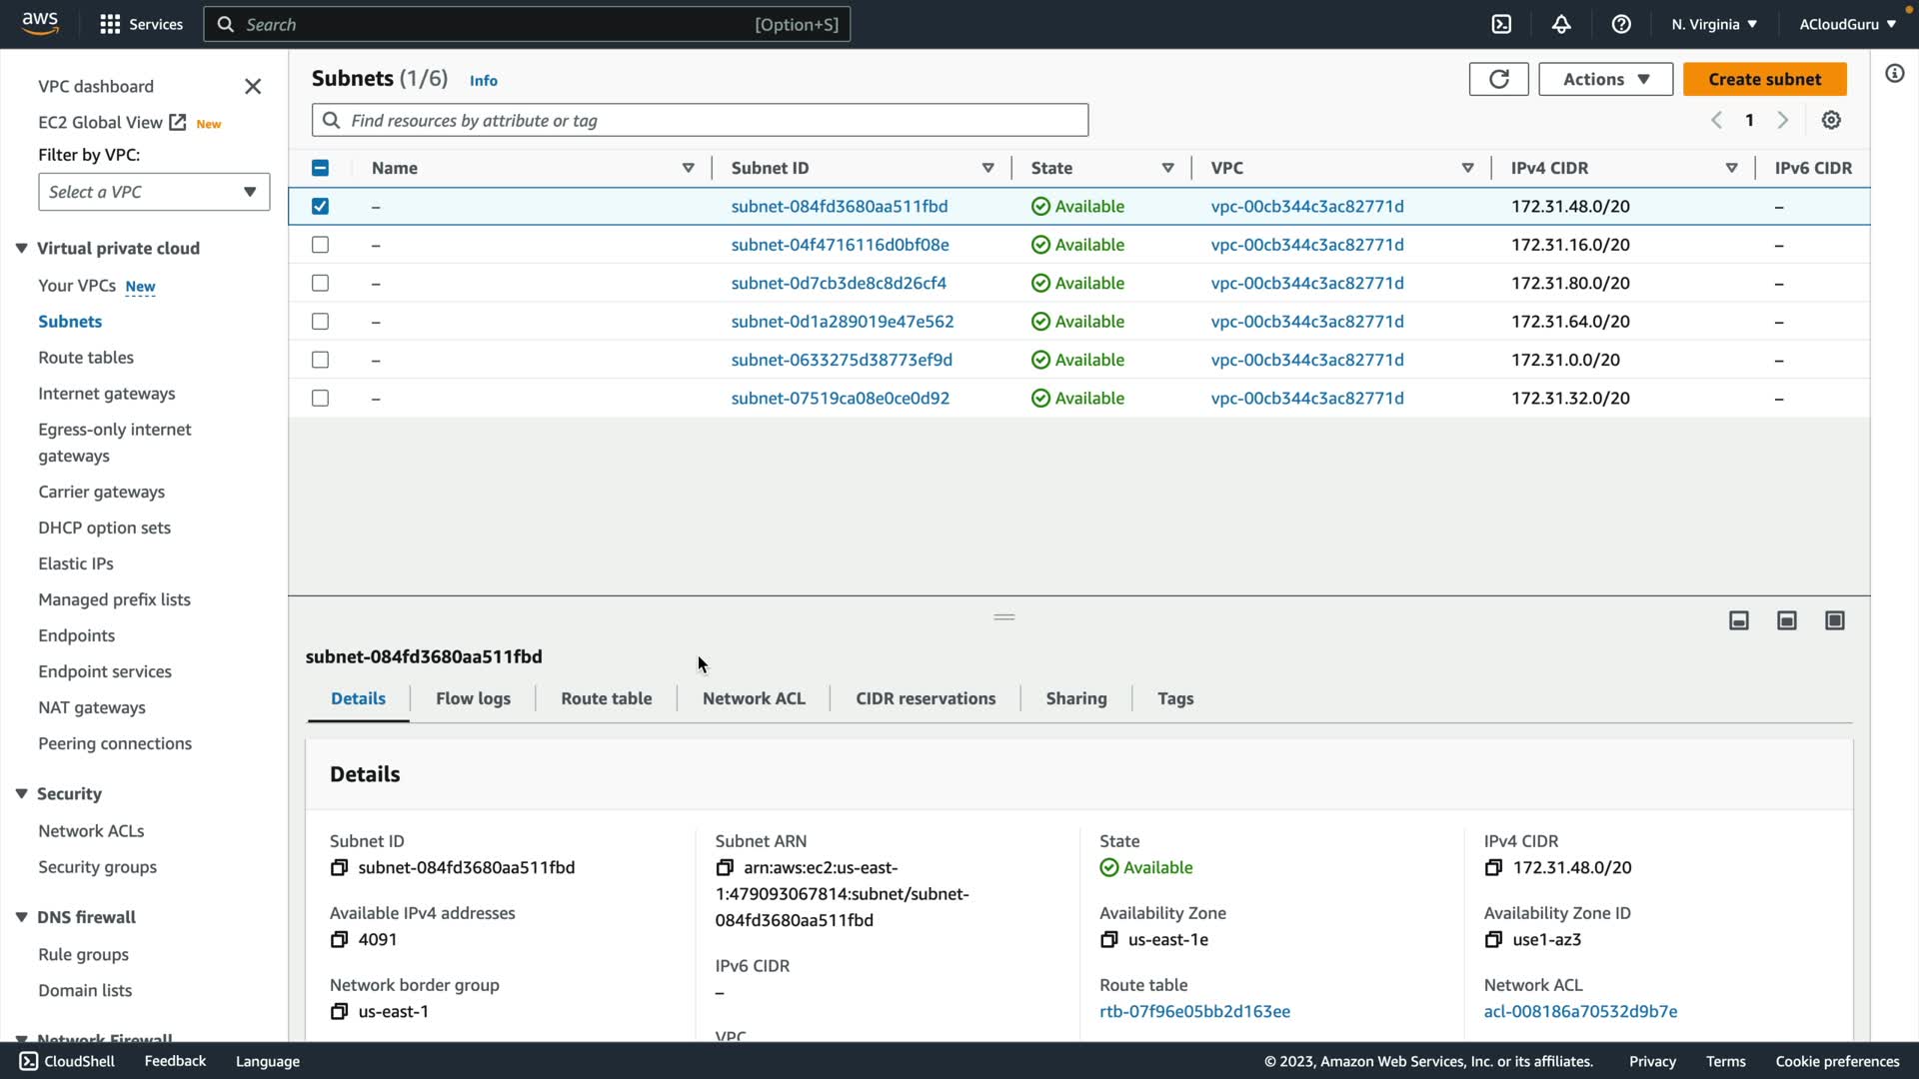Copy the Subnet ARN value
Image resolution: width=1919 pixels, height=1079 pixels.
pyautogui.click(x=725, y=867)
